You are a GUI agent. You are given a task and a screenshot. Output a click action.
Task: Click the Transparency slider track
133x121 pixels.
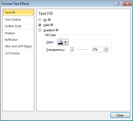tap(79, 49)
